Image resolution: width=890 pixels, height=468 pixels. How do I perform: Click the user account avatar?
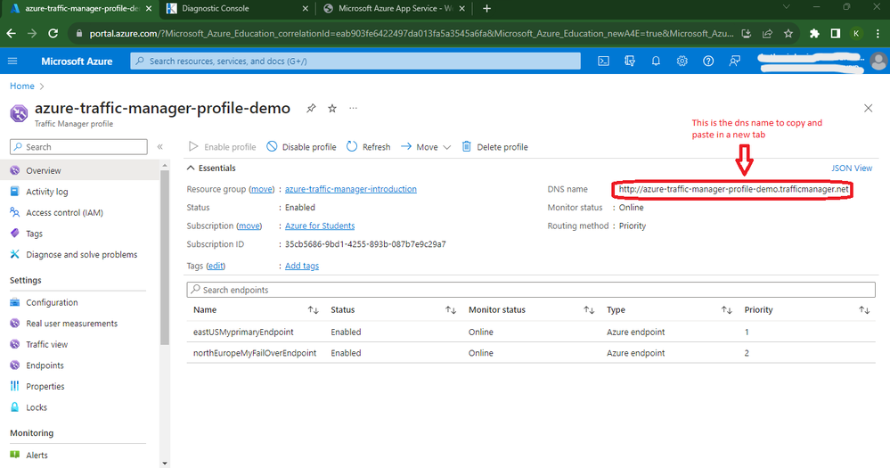(879, 61)
